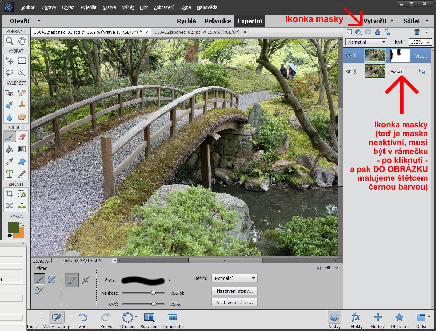Image resolution: width=436 pixels, height=331 pixels.
Task: Click the Add Layer Mask icon
Action: point(368,32)
